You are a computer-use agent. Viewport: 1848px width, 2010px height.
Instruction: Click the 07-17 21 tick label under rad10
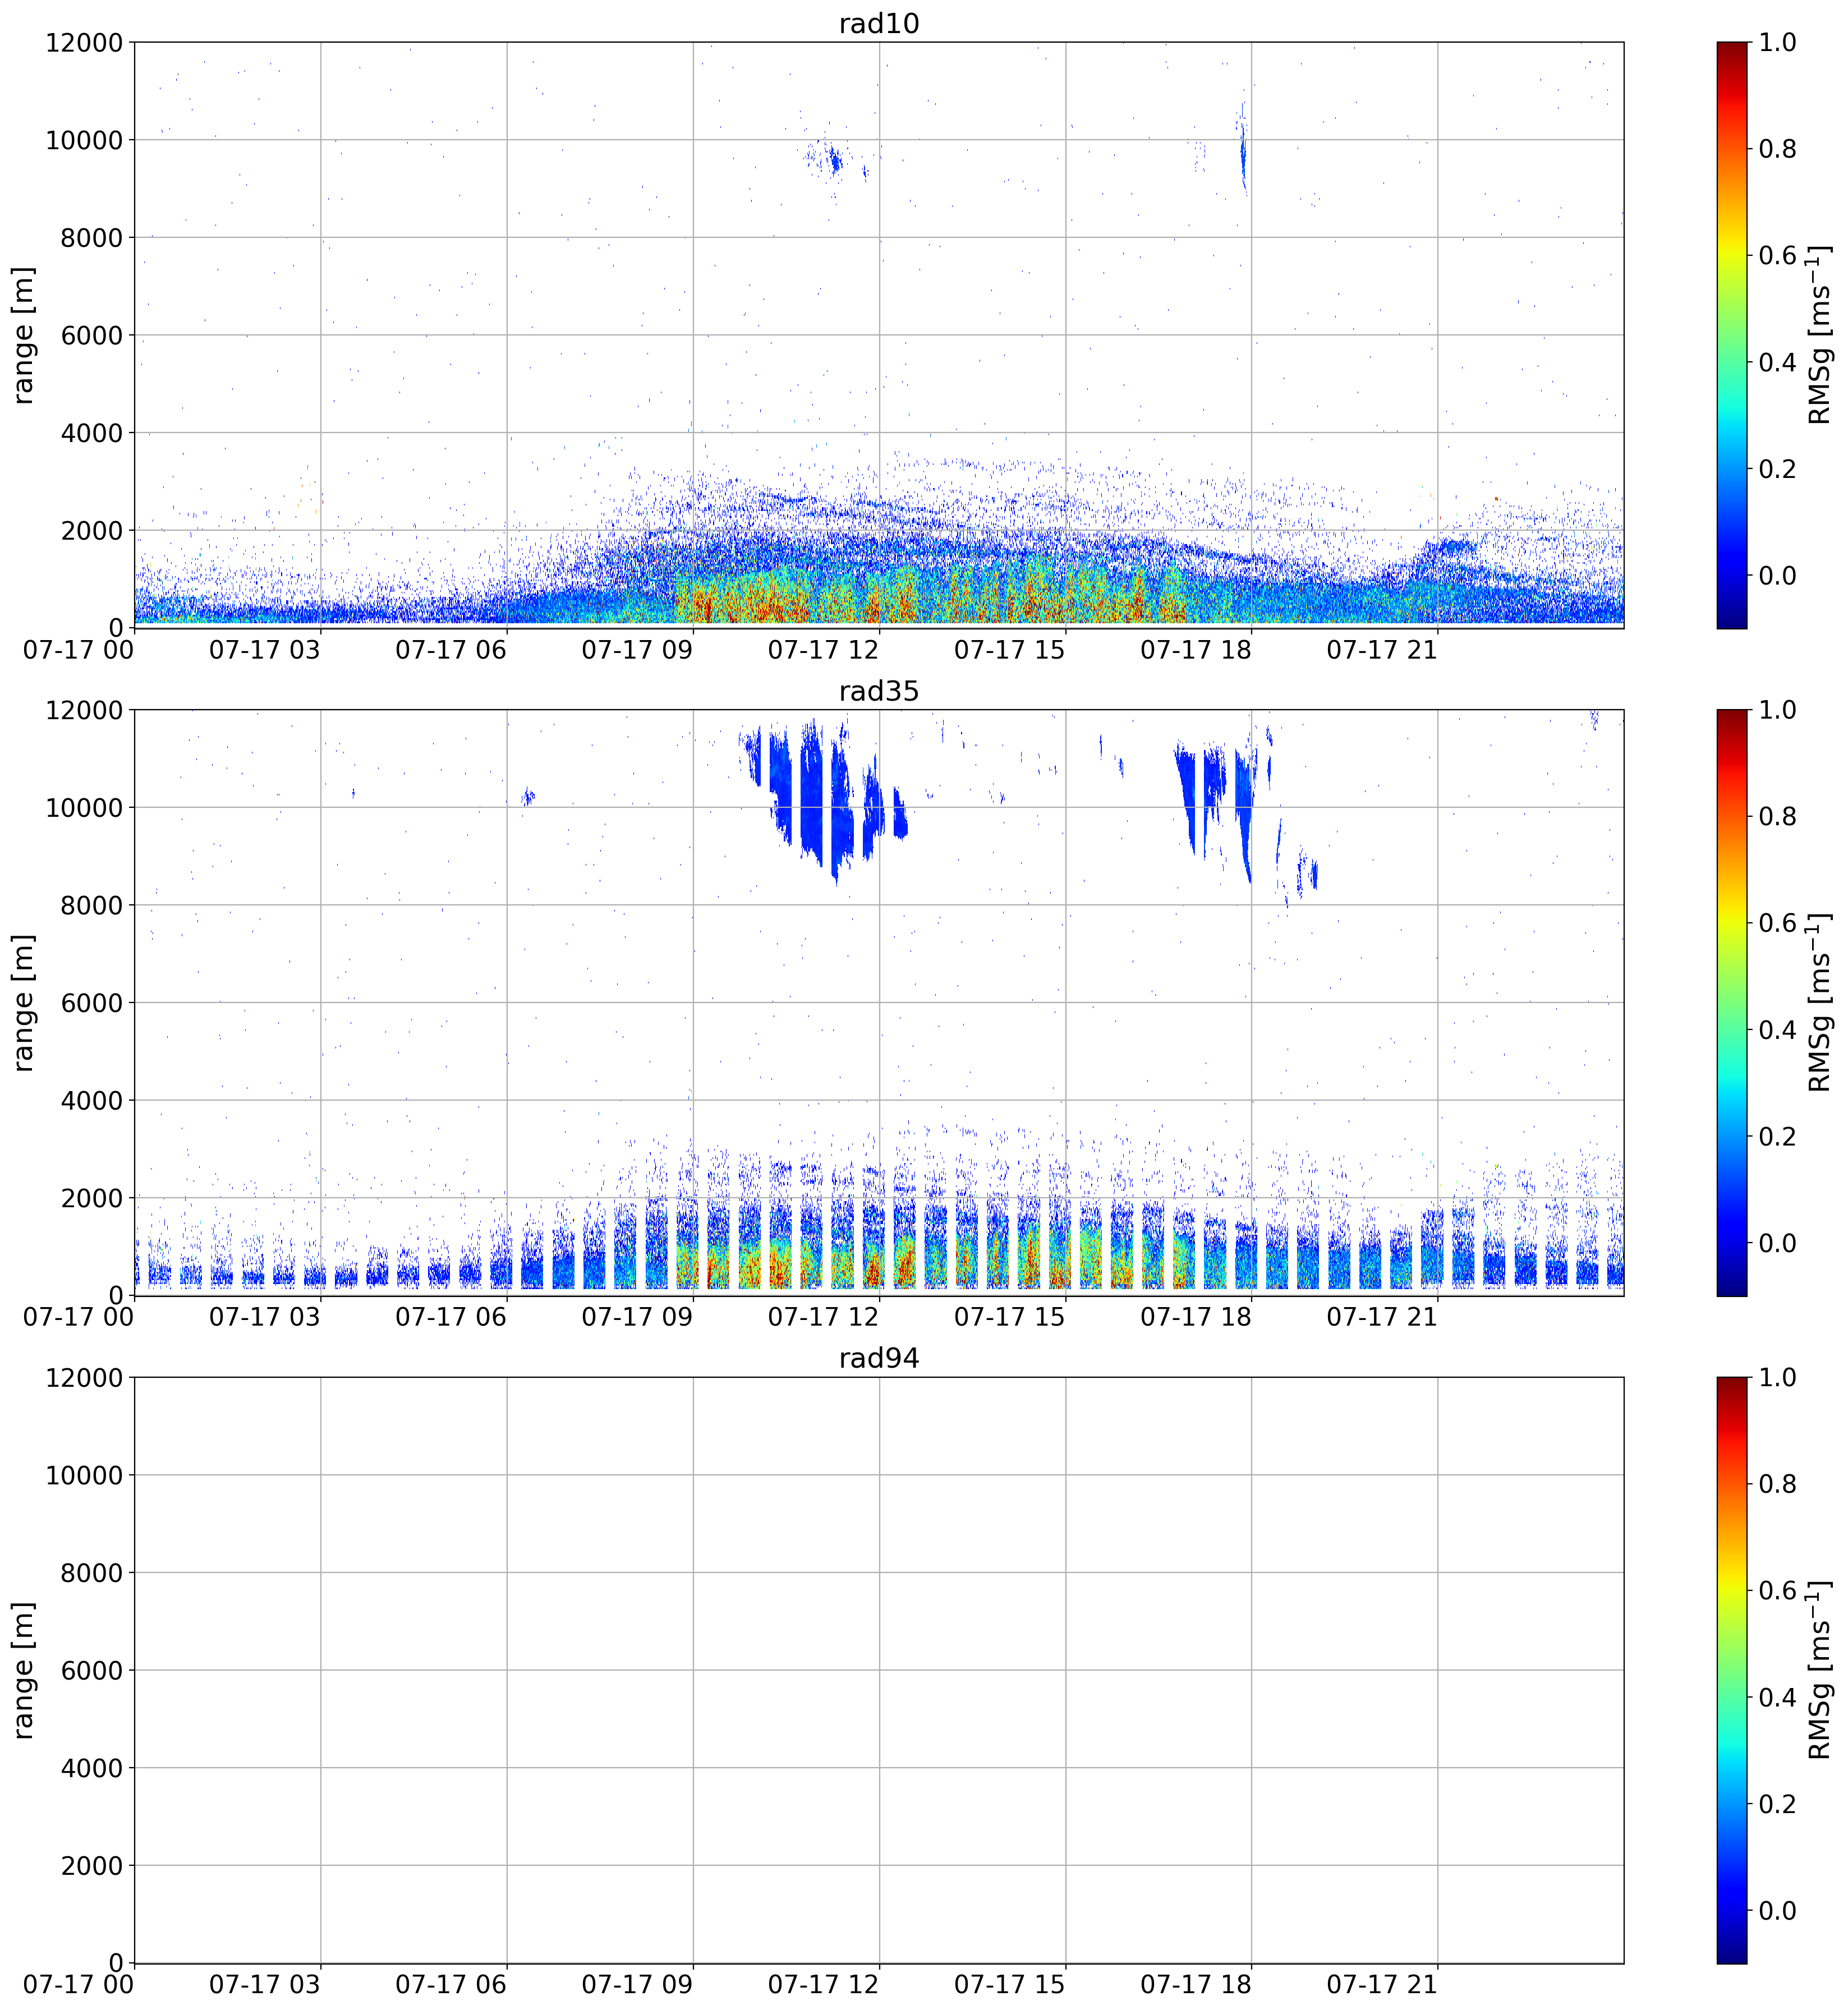1382,650
